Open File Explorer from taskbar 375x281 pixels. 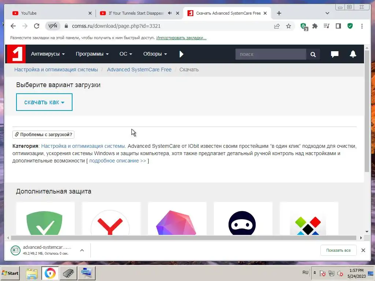click(x=32, y=273)
